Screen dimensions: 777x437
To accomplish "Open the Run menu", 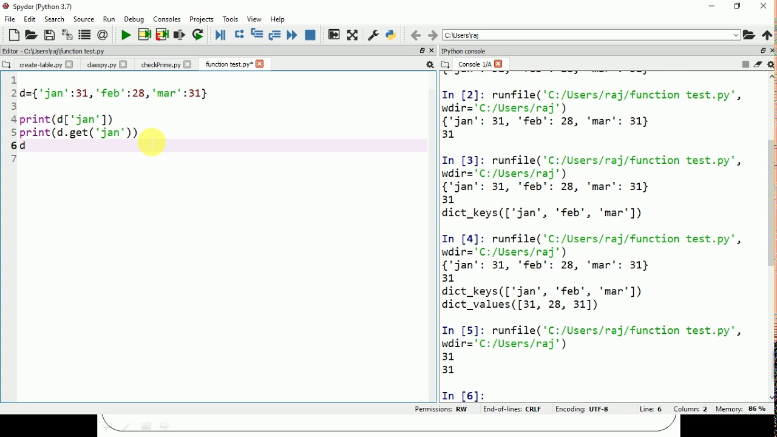I will click(109, 19).
